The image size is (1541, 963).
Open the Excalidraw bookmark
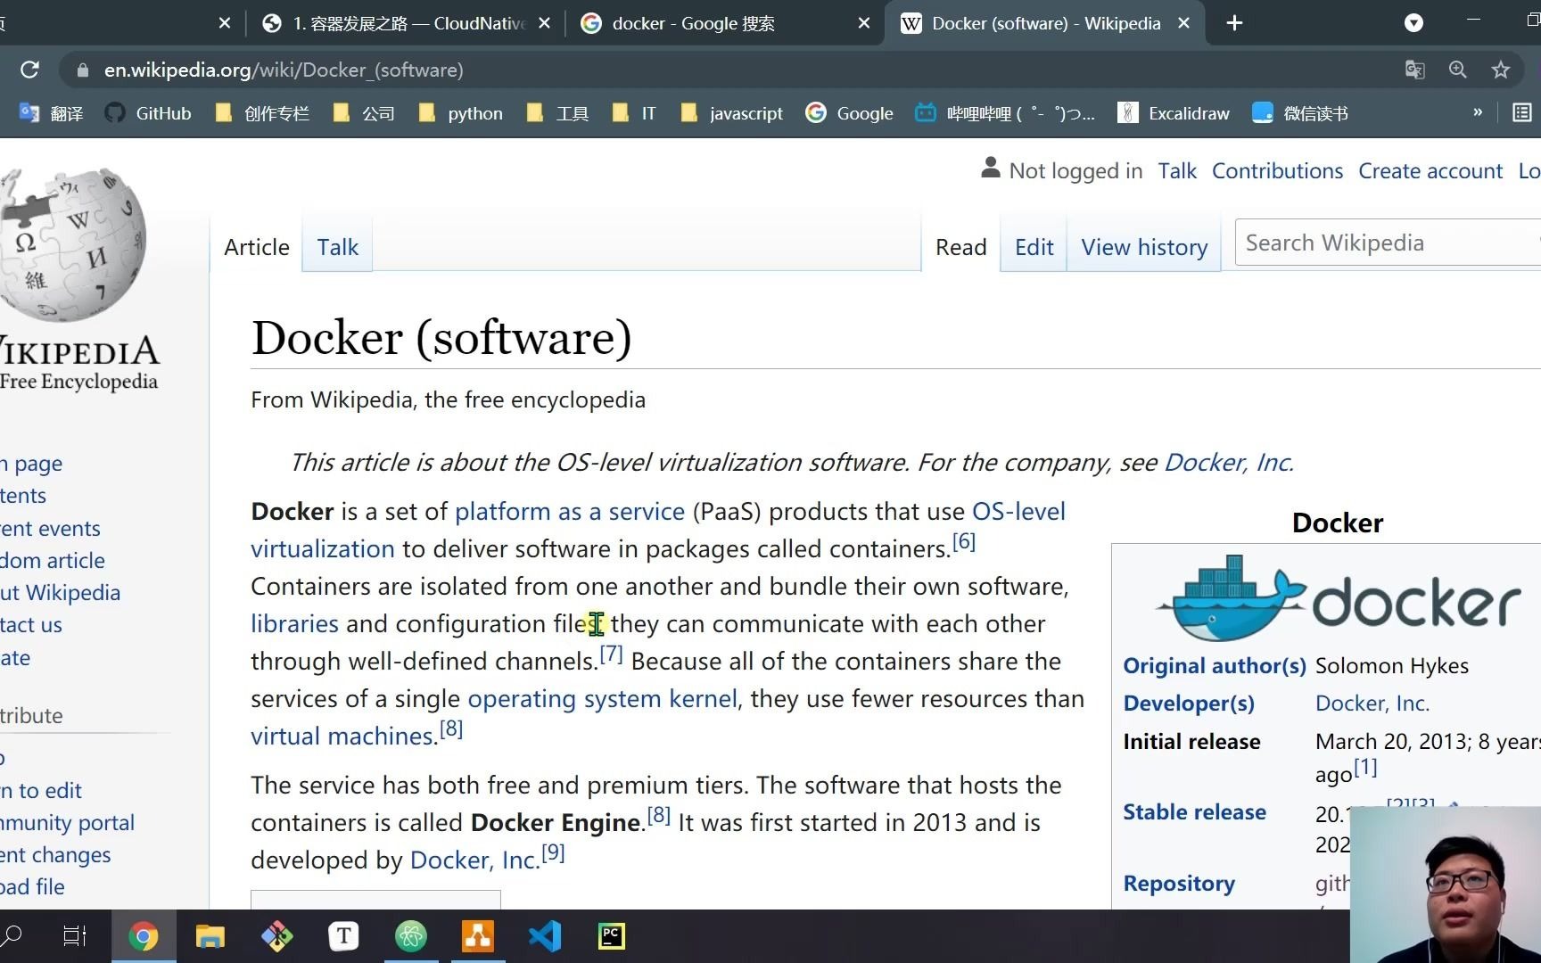tap(1174, 113)
